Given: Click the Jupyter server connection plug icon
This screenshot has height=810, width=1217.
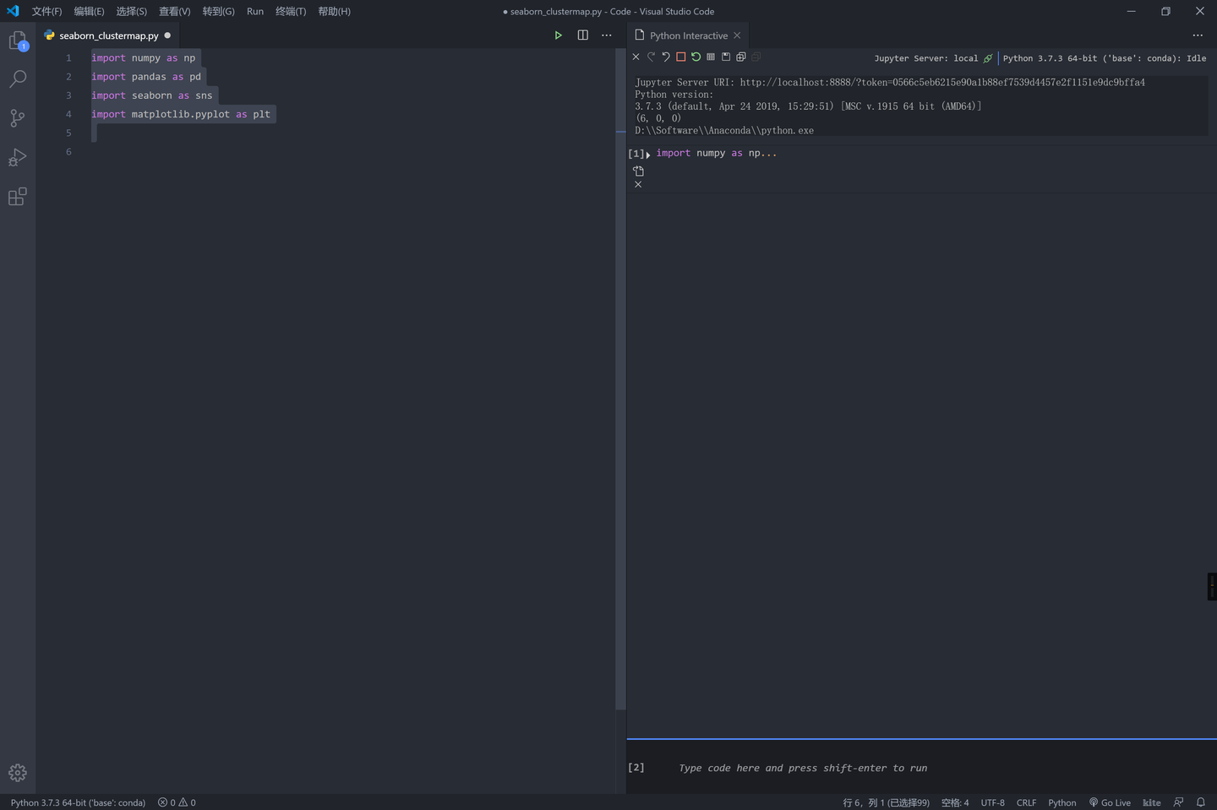Looking at the screenshot, I should click(x=987, y=58).
